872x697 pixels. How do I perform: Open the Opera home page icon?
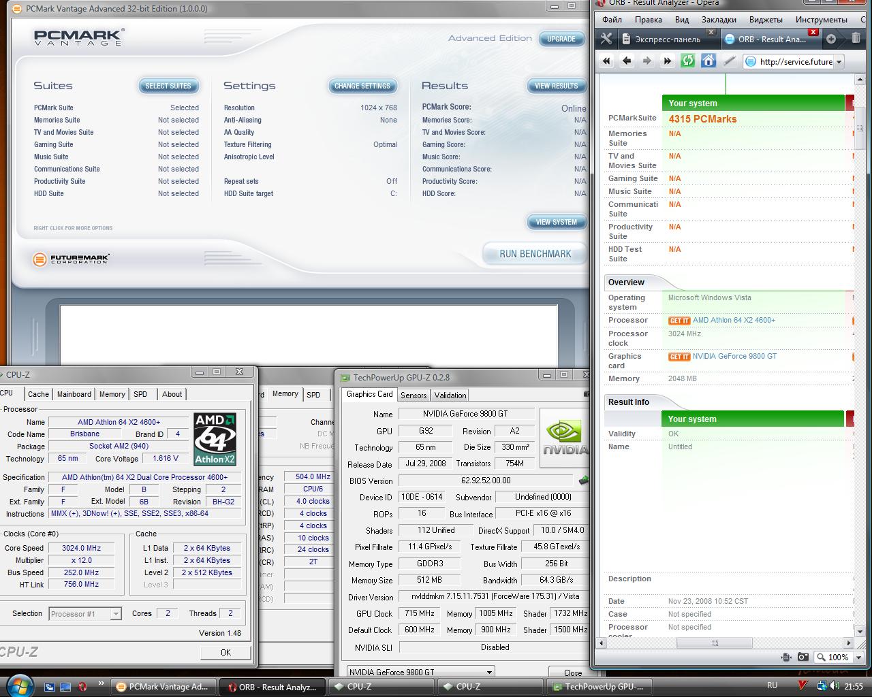[x=708, y=61]
